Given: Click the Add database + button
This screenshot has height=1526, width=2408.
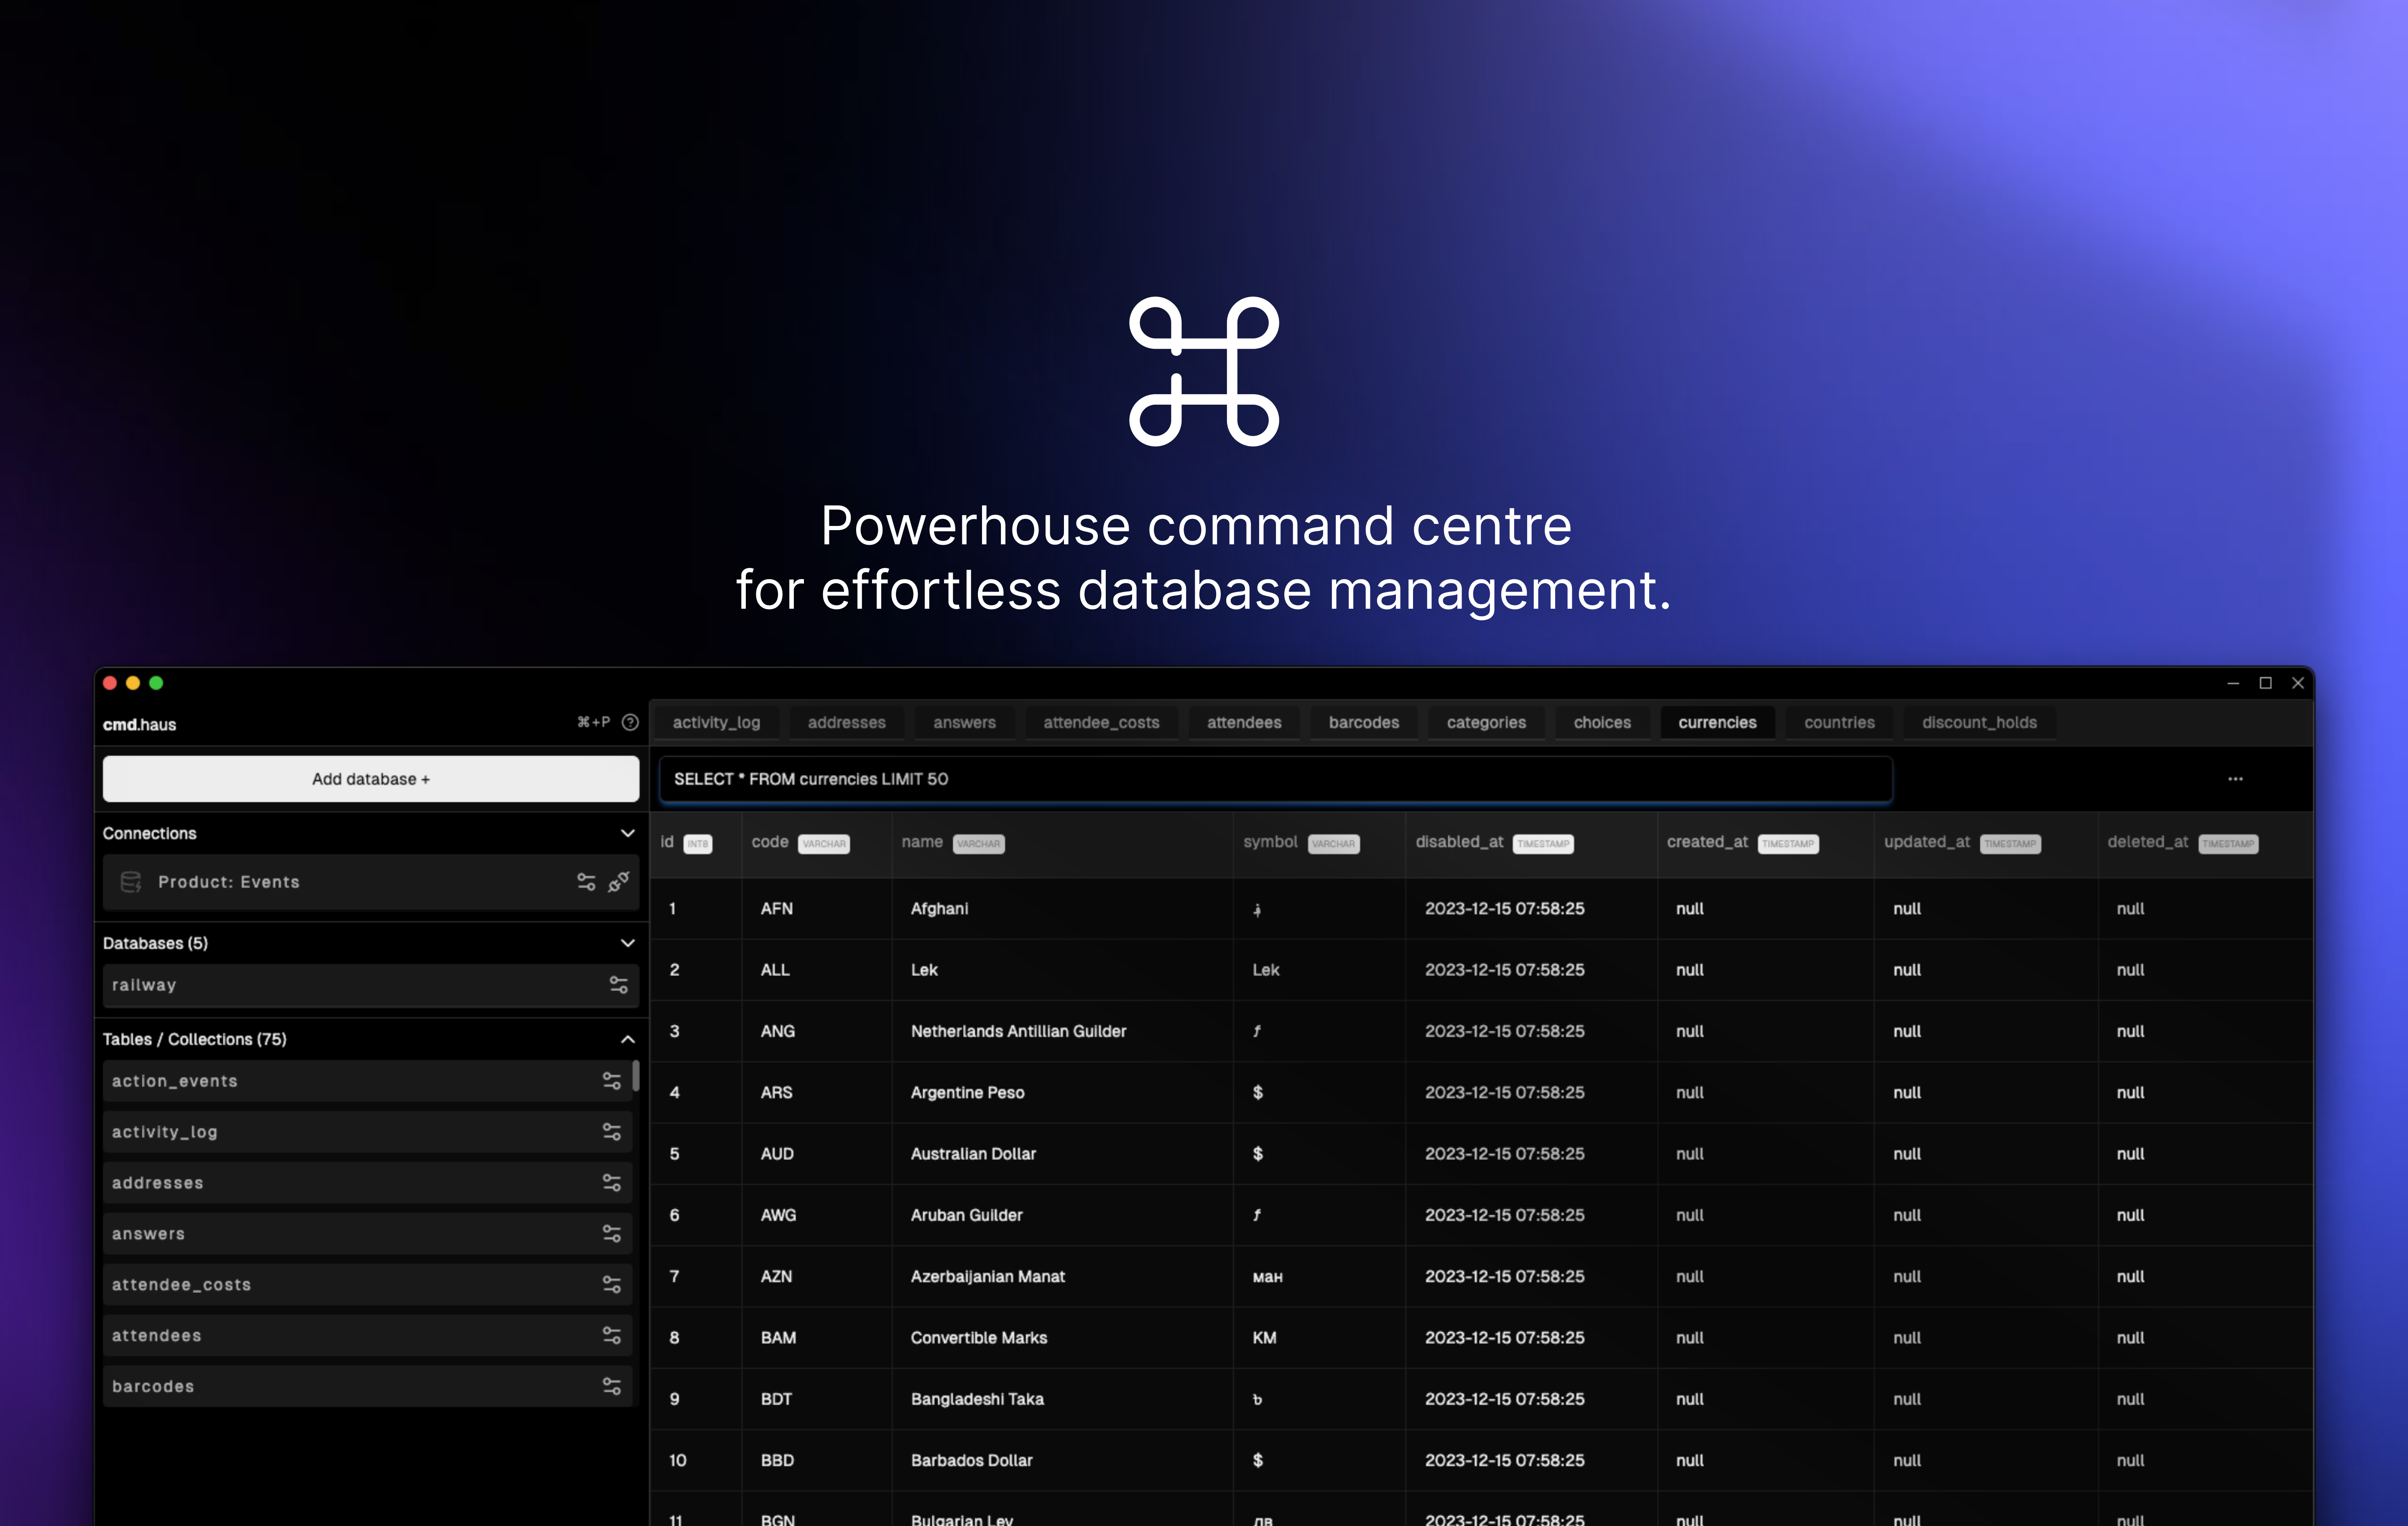Looking at the screenshot, I should [371, 778].
